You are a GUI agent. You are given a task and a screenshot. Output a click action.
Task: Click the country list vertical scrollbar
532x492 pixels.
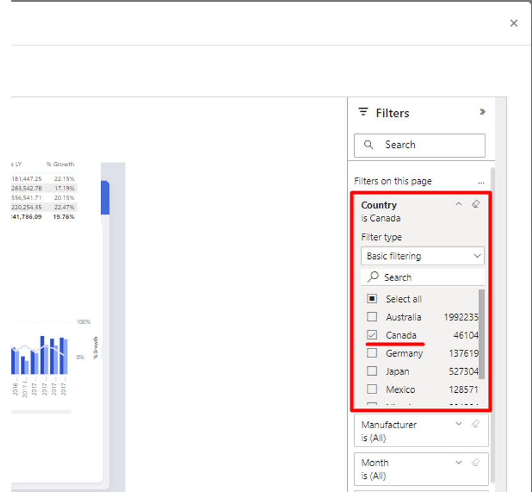pyautogui.click(x=482, y=335)
